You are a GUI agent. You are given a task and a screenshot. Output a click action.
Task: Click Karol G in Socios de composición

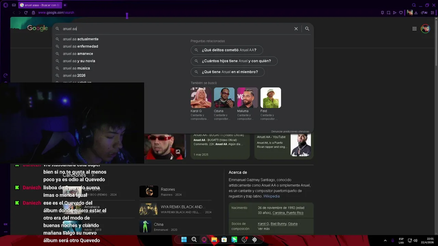[263, 224]
